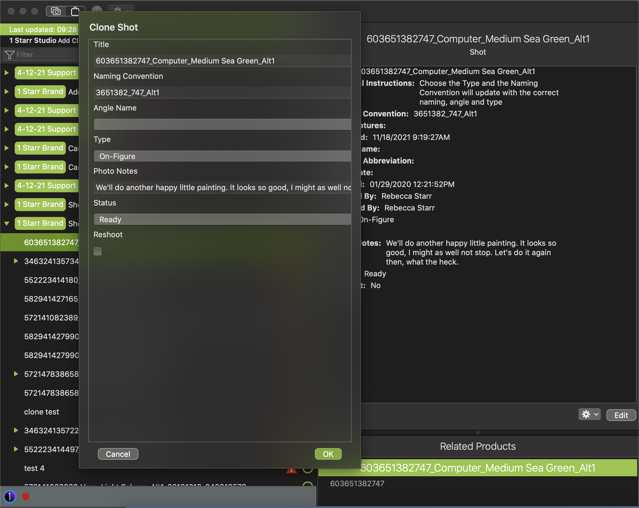Click the red status dot
The image size is (639, 508).
point(26,497)
